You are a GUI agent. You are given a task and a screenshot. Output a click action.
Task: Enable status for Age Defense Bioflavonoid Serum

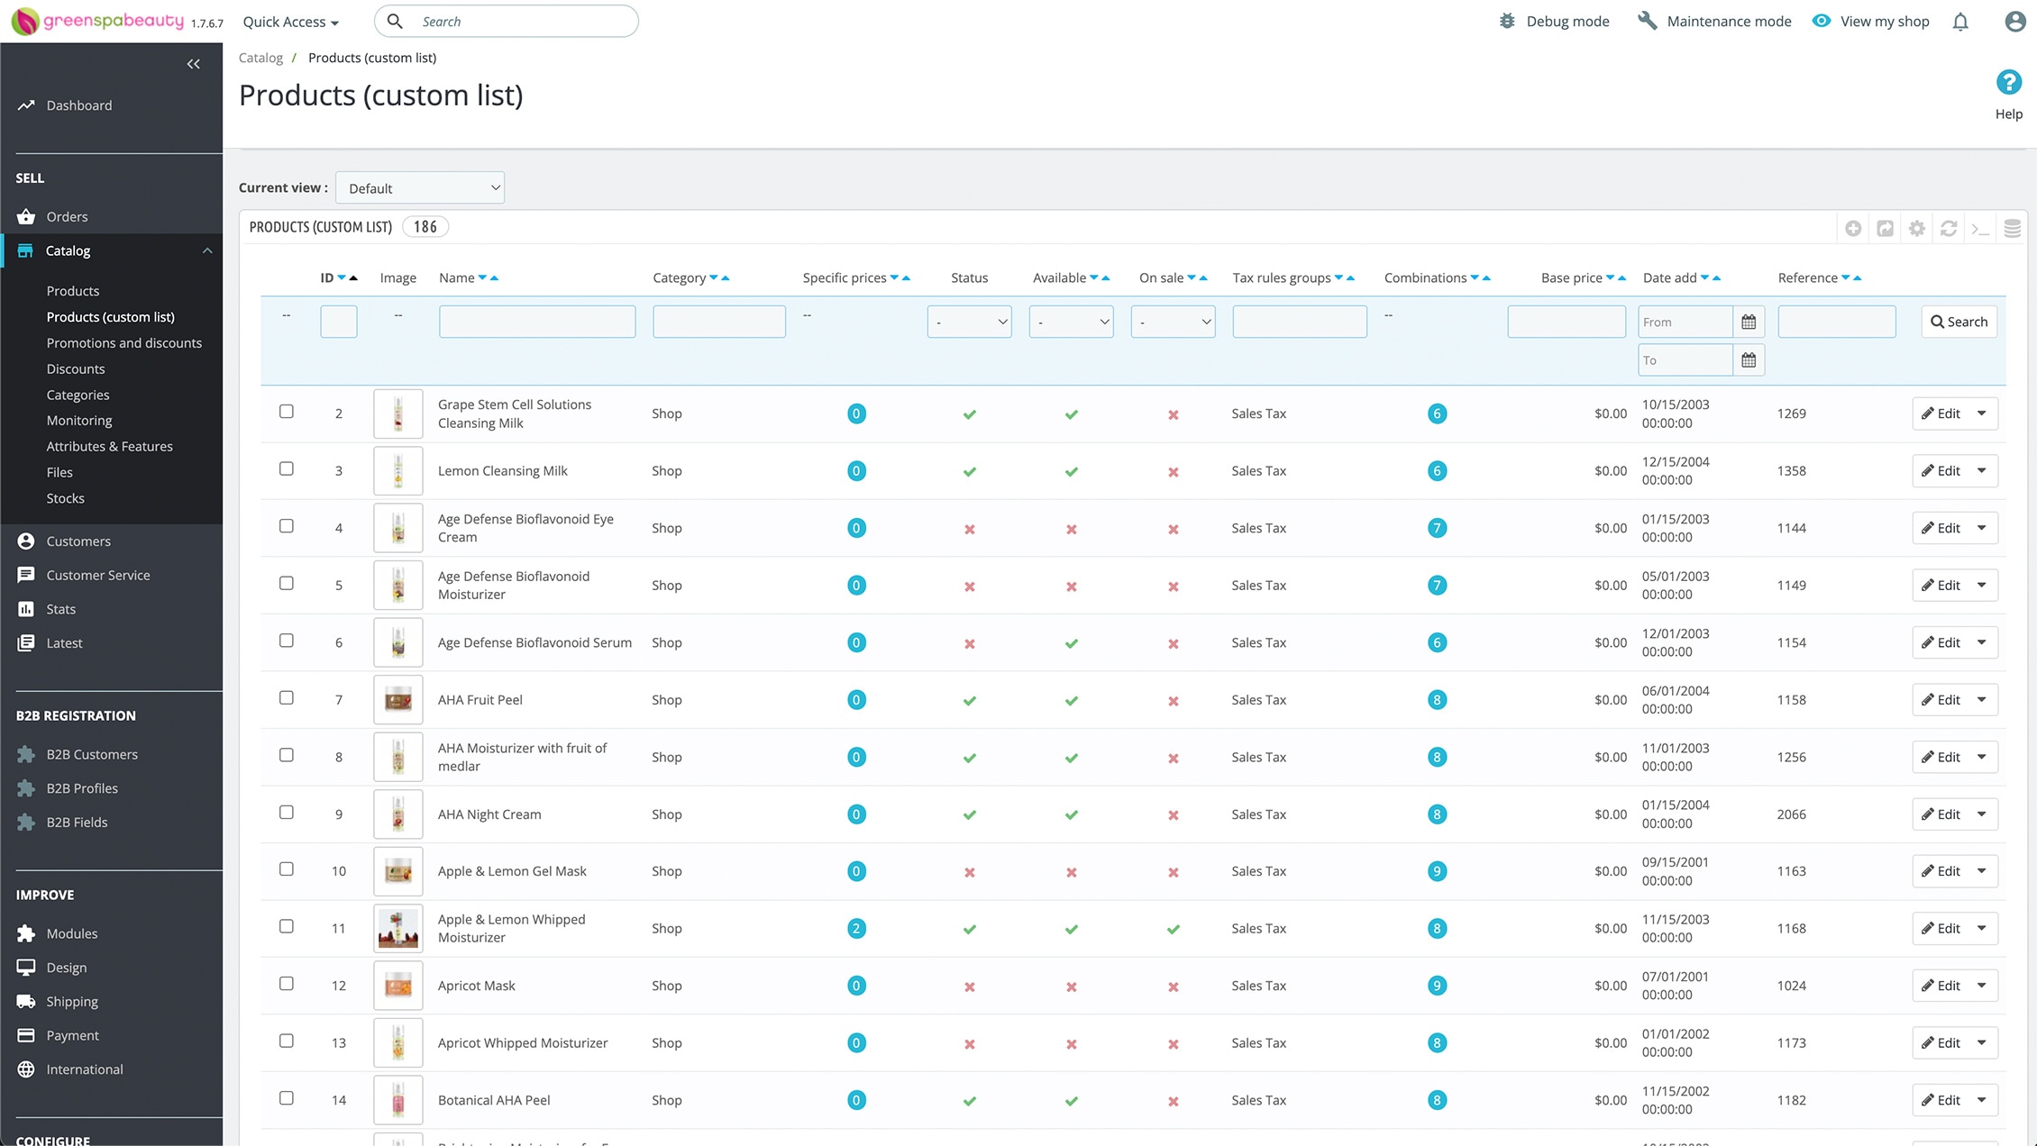970,643
